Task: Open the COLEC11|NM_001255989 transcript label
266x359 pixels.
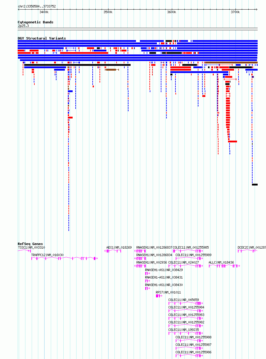Action: pos(193,255)
